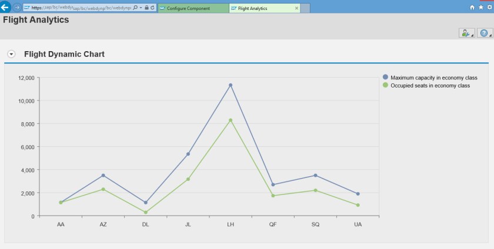Screen dimensions: 494x249
Task: Click the UA maximum capacity data point
Action: (x=358, y=194)
